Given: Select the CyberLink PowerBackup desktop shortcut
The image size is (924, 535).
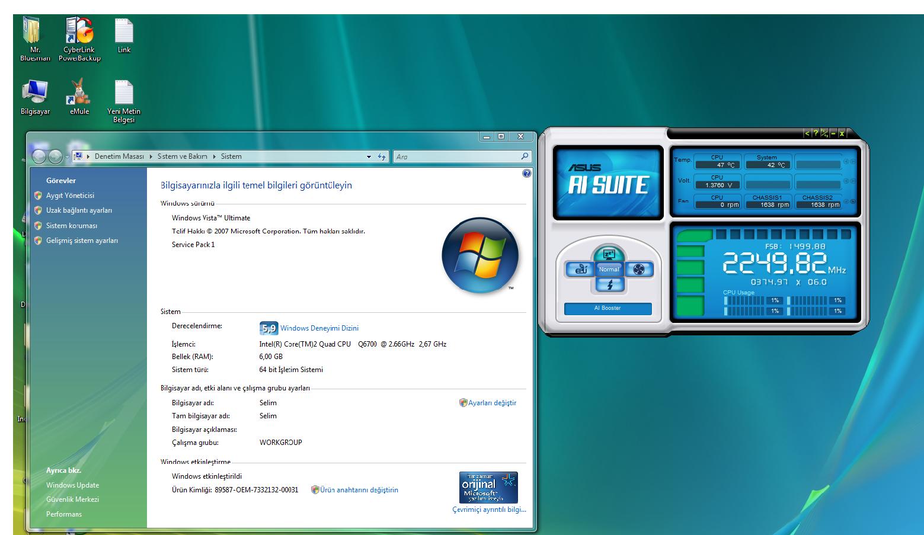Looking at the screenshot, I should 79,40.
